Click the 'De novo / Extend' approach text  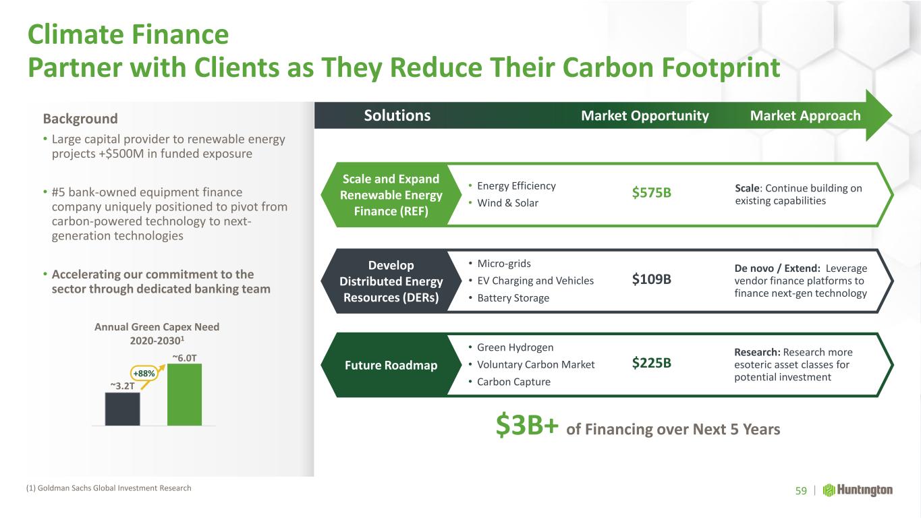801,281
